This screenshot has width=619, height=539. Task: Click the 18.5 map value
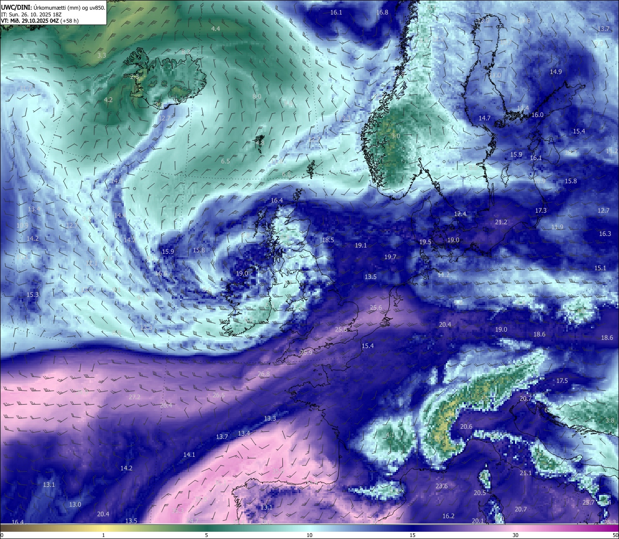pos(328,240)
